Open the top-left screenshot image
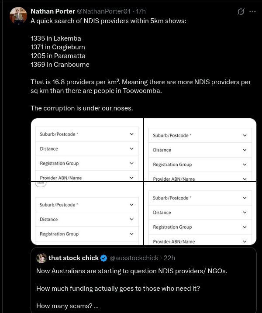The width and height of the screenshot is (262, 313). 87,149
